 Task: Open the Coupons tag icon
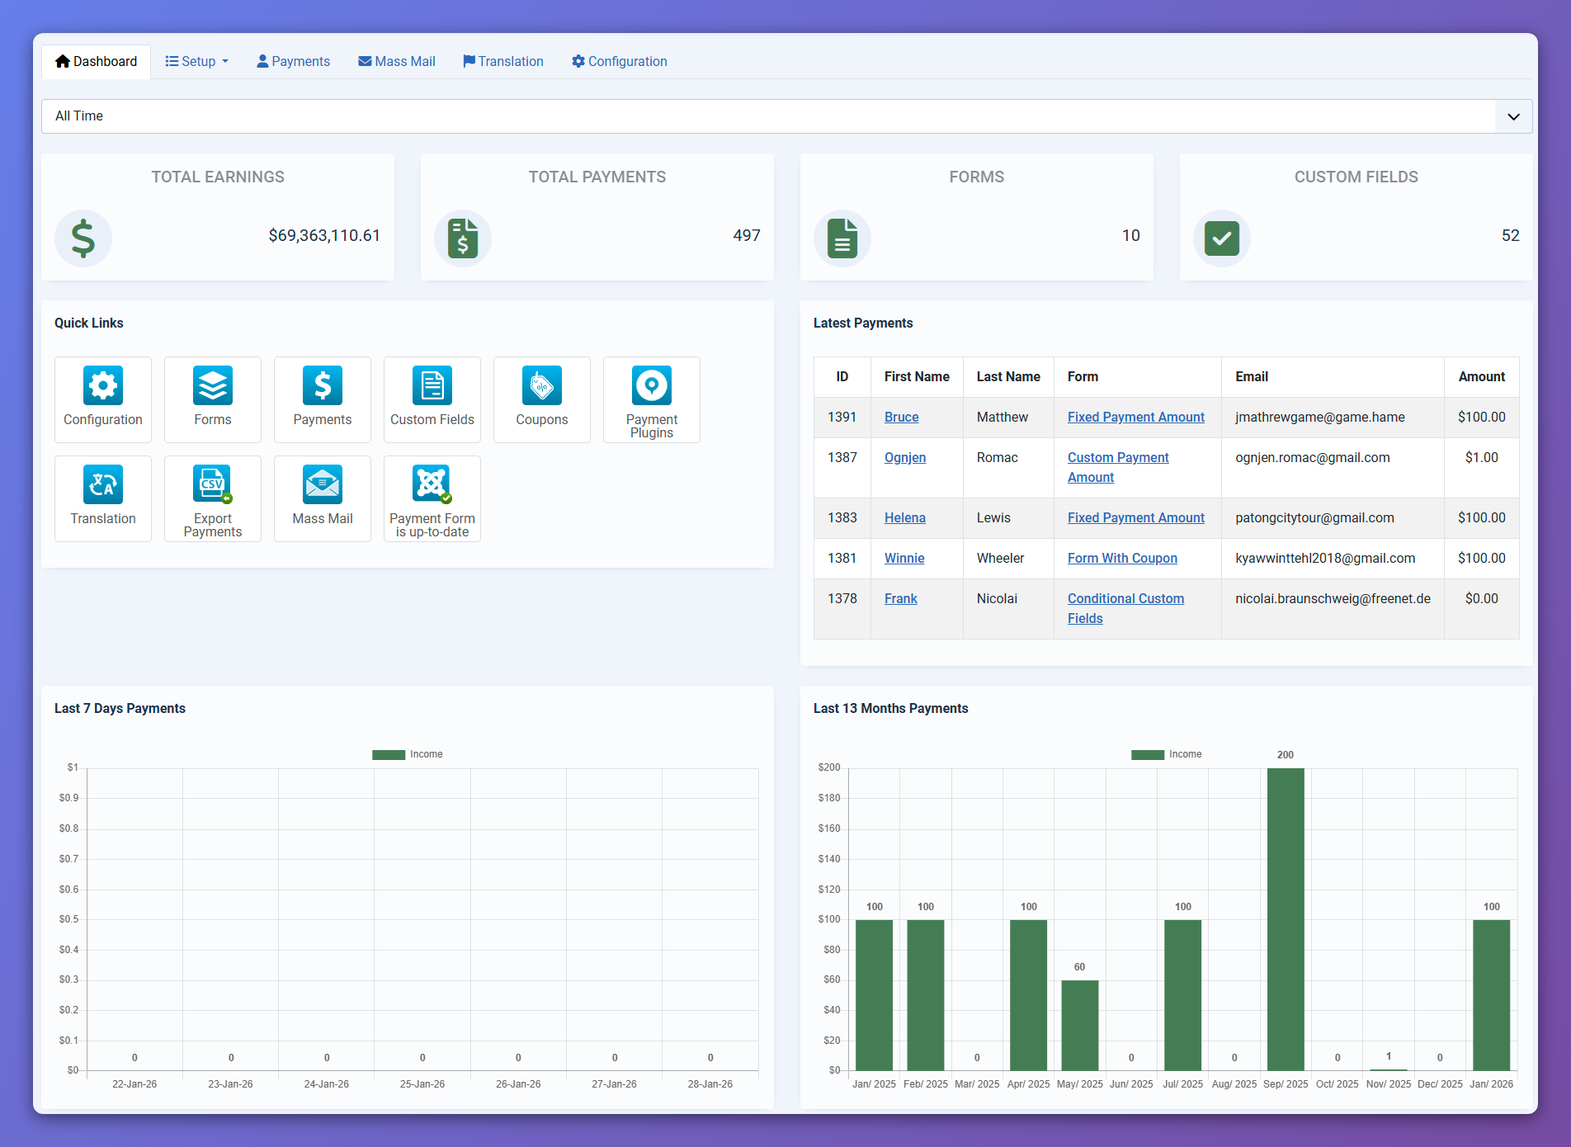point(542,386)
